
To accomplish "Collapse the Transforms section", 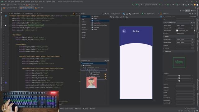I will tap(164, 51).
